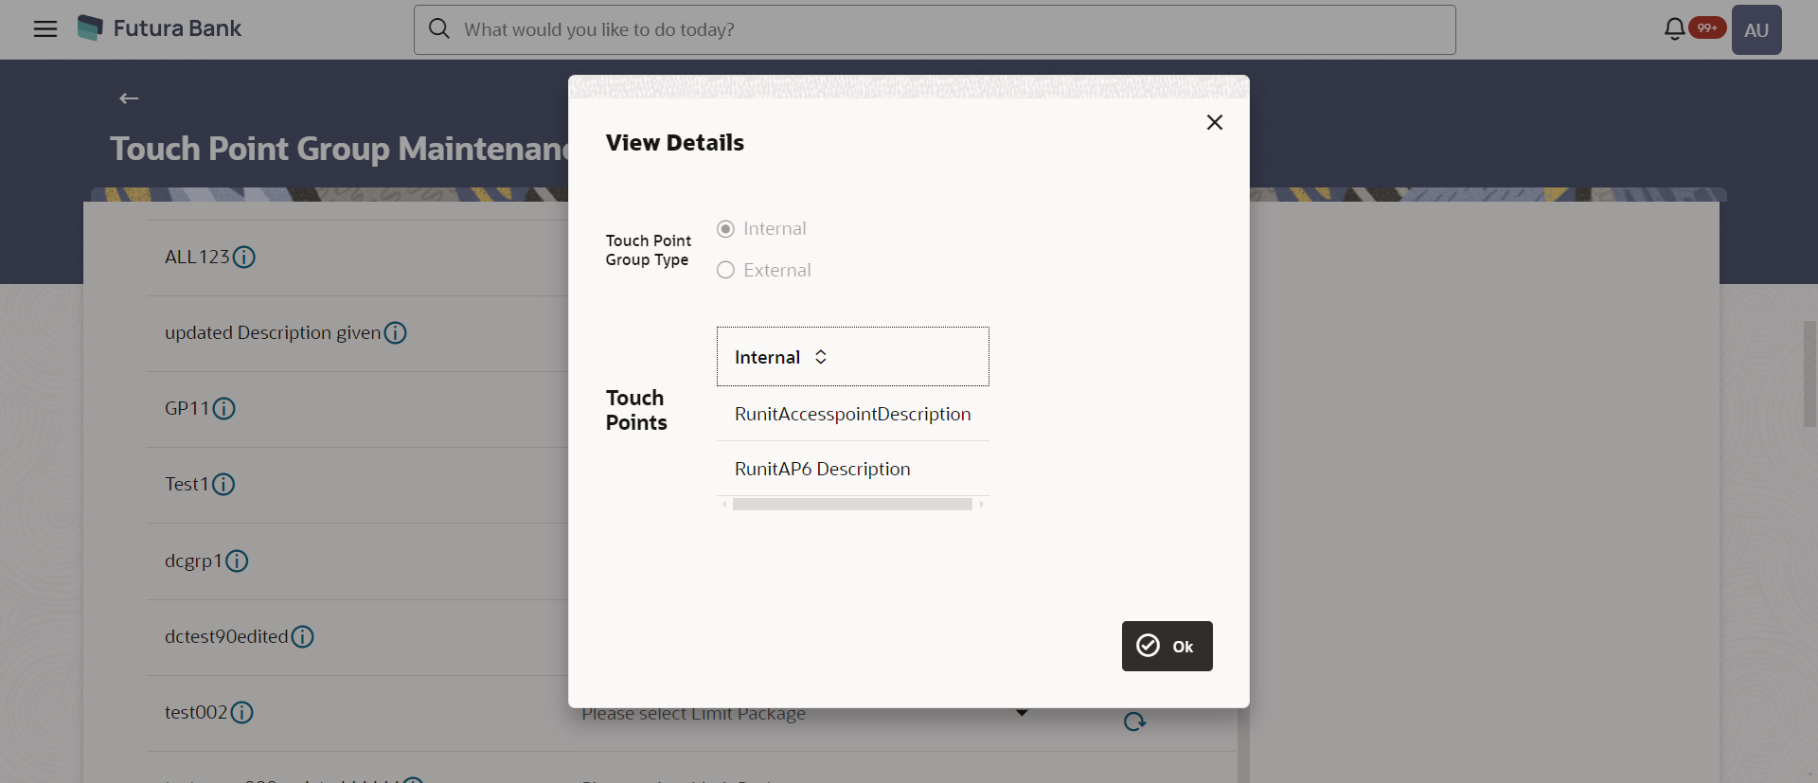Screen dimensions: 1818x783
Task: Click info icon beside updated Description given
Action: (x=396, y=333)
